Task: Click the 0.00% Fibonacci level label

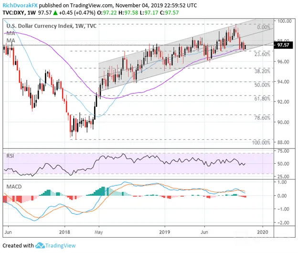Action: (x=264, y=27)
